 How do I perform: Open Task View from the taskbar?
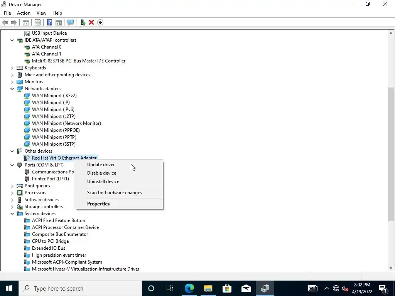click(x=170, y=288)
